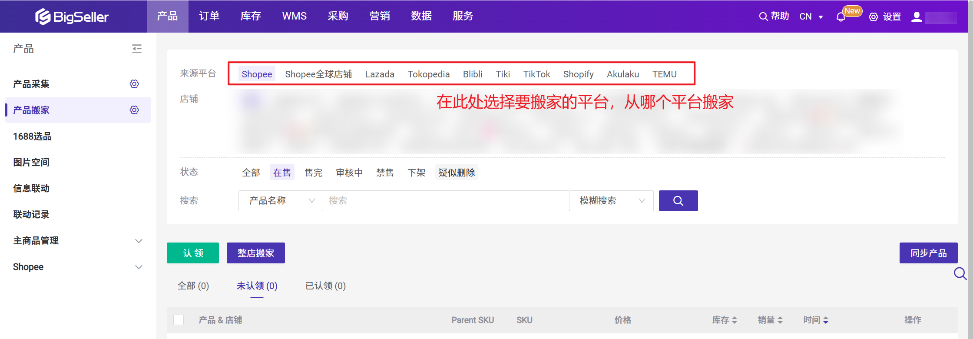
Task: Select TikTok source platform
Action: [537, 74]
